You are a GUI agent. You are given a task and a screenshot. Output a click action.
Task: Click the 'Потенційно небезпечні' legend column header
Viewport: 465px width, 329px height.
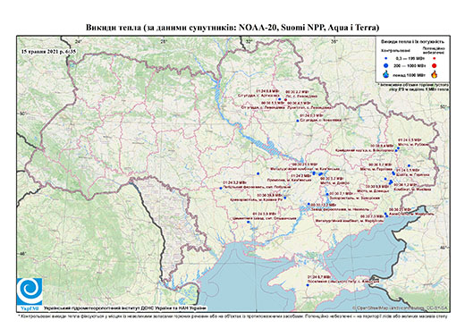pos(434,50)
